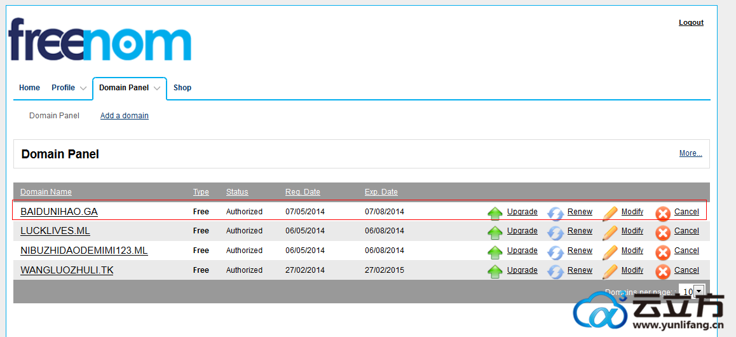Click the red Cancel icon for NIBUZHIDAODEMIMI123.ML
736x337 pixels.
tap(663, 253)
